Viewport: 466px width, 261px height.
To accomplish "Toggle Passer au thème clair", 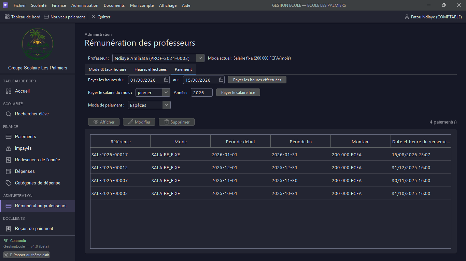I will [26, 255].
